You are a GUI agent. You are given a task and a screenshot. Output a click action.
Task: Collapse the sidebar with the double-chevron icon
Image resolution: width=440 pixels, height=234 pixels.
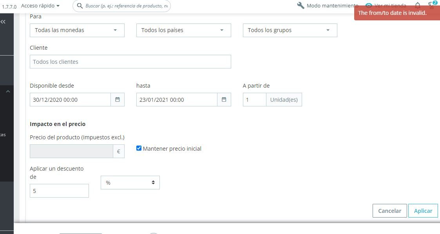[x=3, y=22]
